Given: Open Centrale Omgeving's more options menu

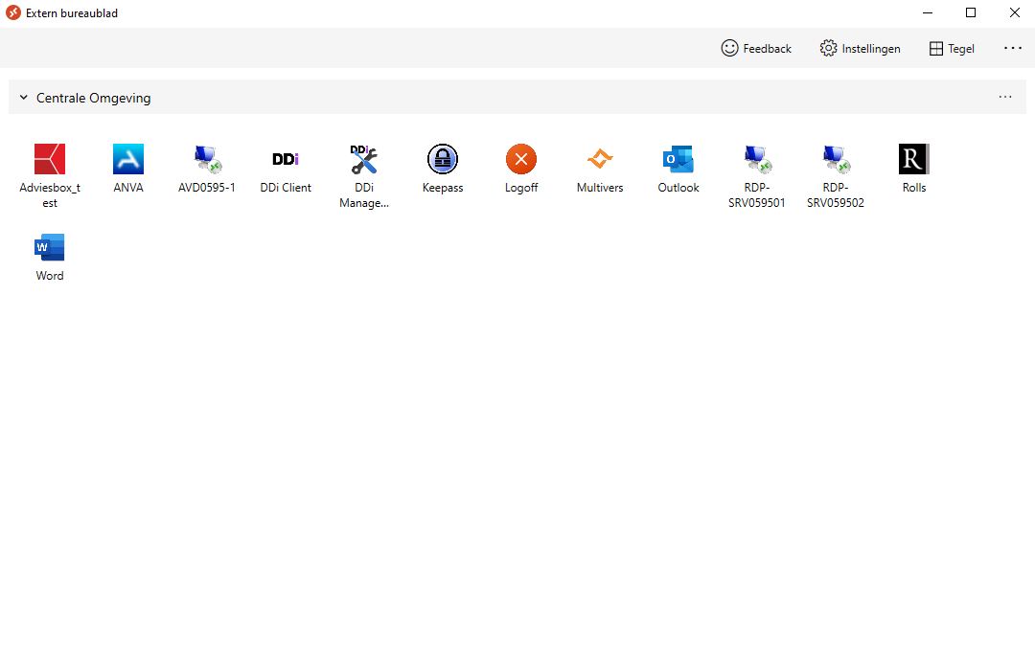Looking at the screenshot, I should click(x=1004, y=97).
